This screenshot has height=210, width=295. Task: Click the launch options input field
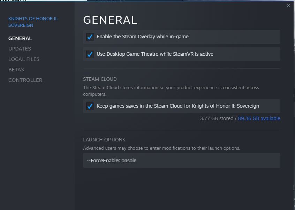coord(181,161)
